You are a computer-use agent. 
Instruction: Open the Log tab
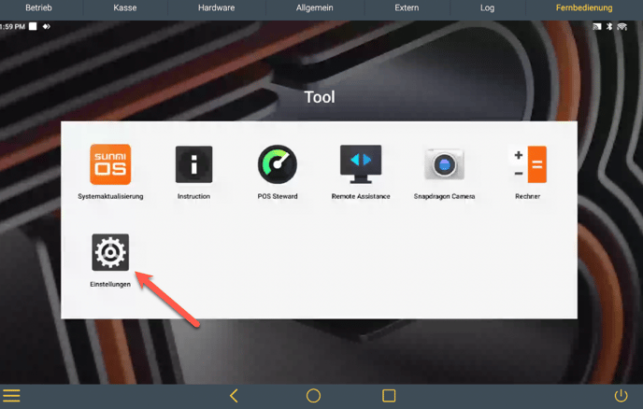pyautogui.click(x=487, y=7)
